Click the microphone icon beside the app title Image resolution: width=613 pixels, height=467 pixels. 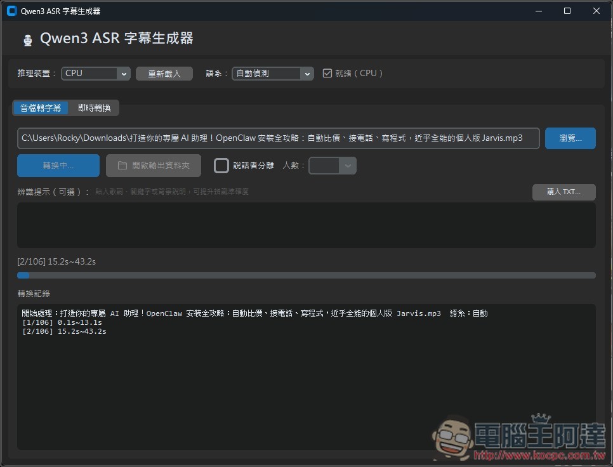[27, 39]
